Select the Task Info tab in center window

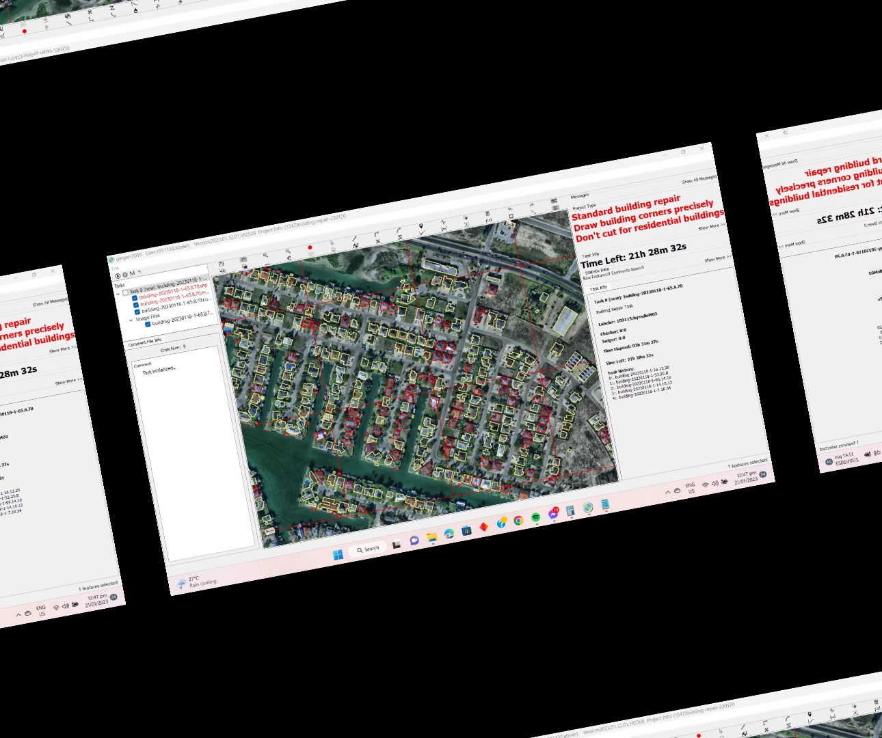pos(598,288)
